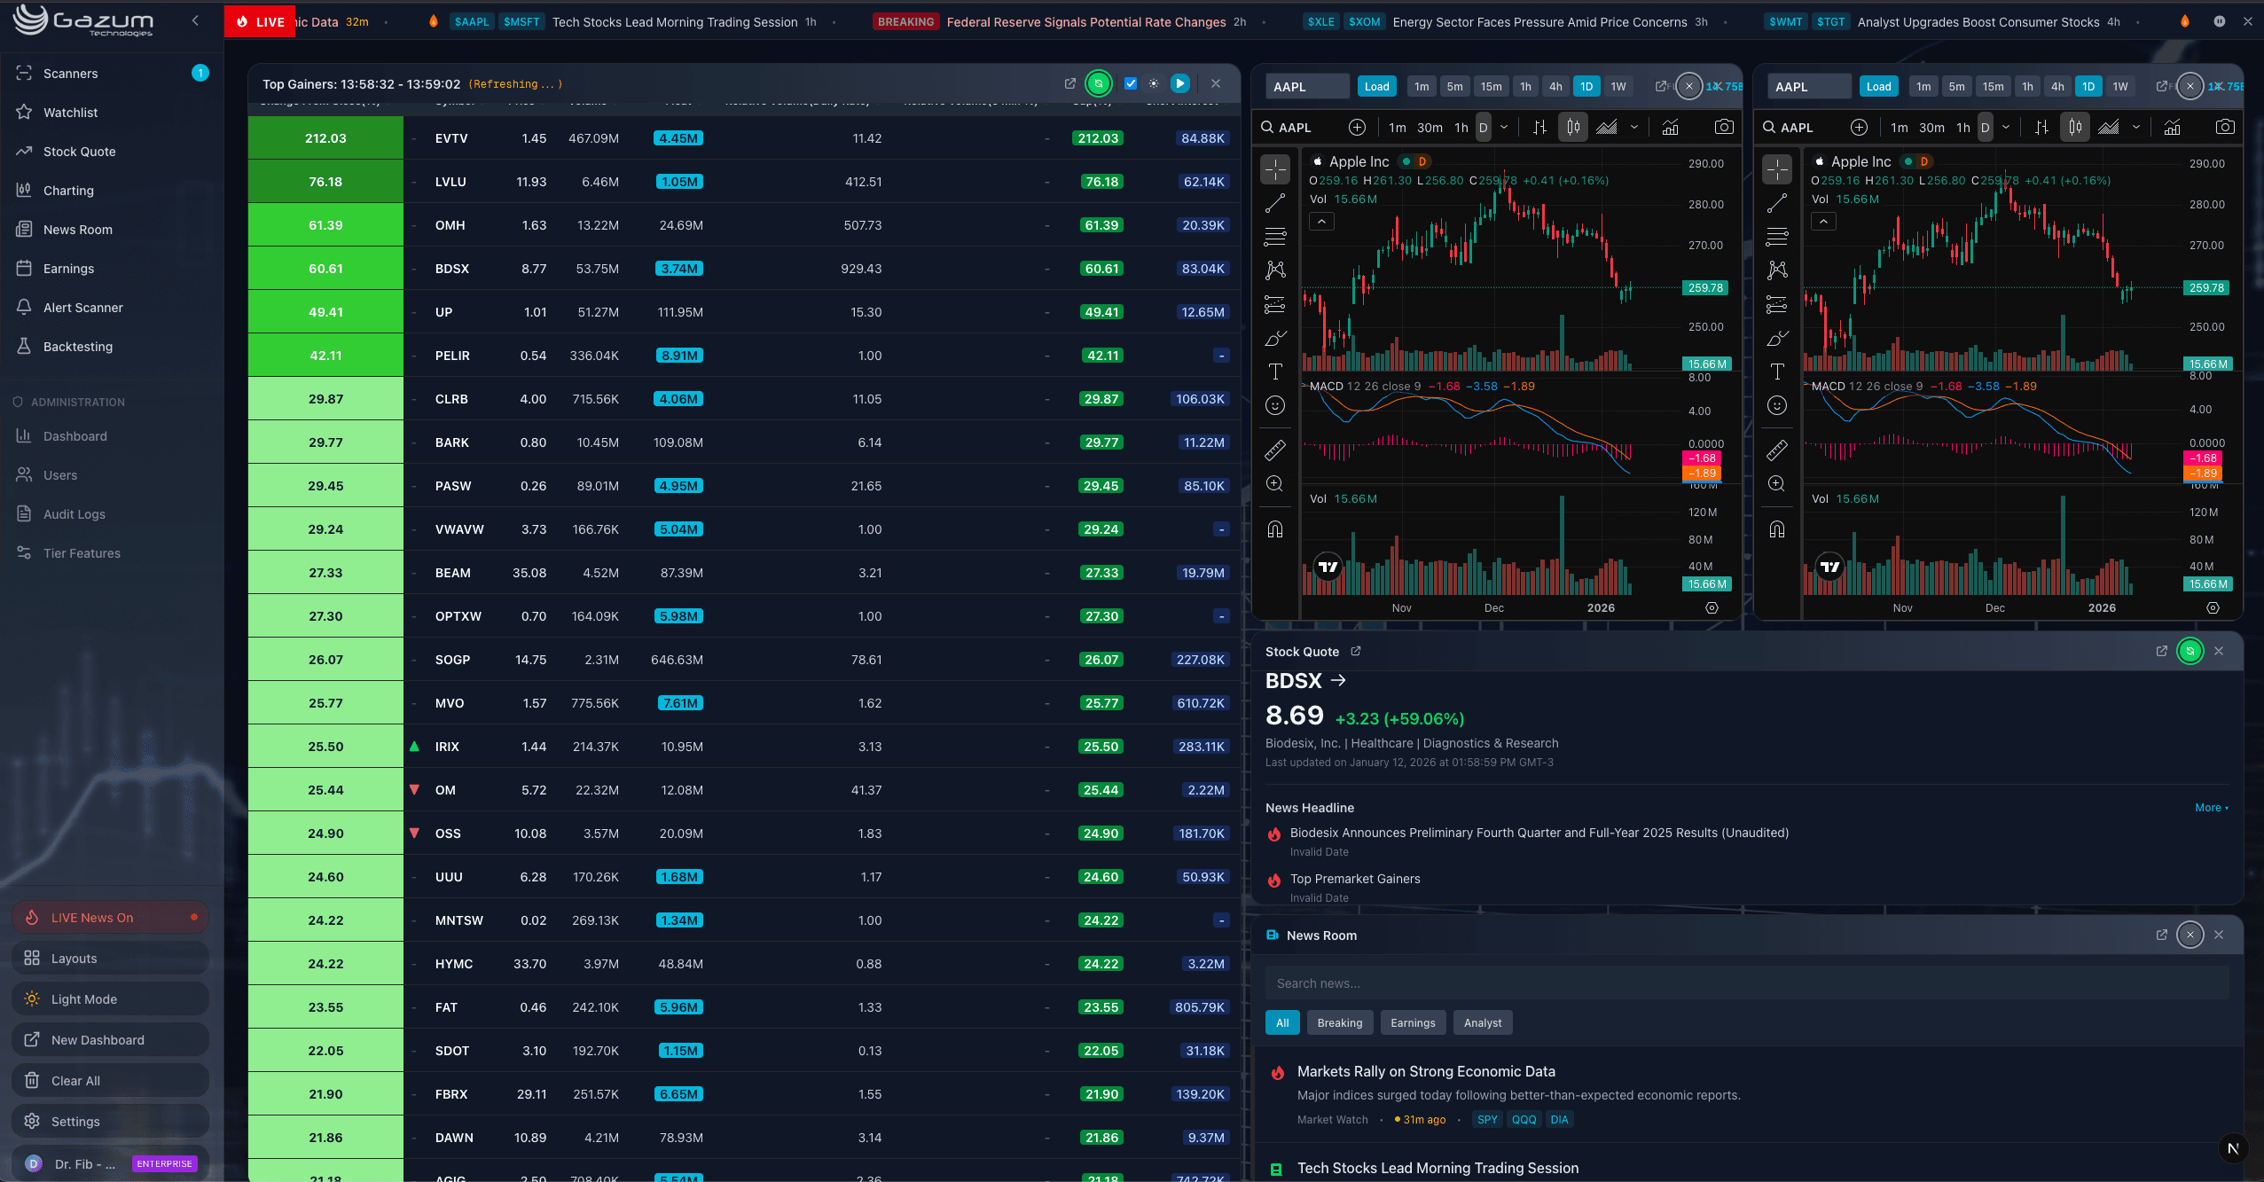Choose the XABCD pattern tool in left chart
Image resolution: width=2264 pixels, height=1182 pixels.
(1274, 270)
